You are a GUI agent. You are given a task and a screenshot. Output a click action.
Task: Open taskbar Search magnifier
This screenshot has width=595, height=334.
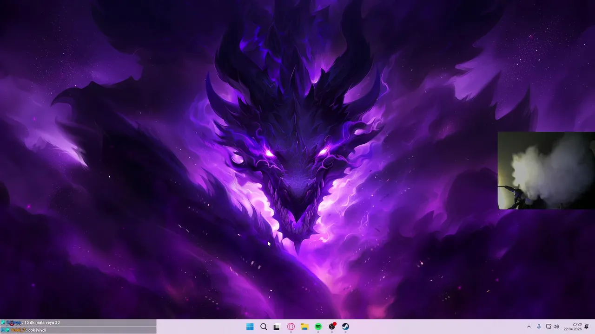pos(264,327)
